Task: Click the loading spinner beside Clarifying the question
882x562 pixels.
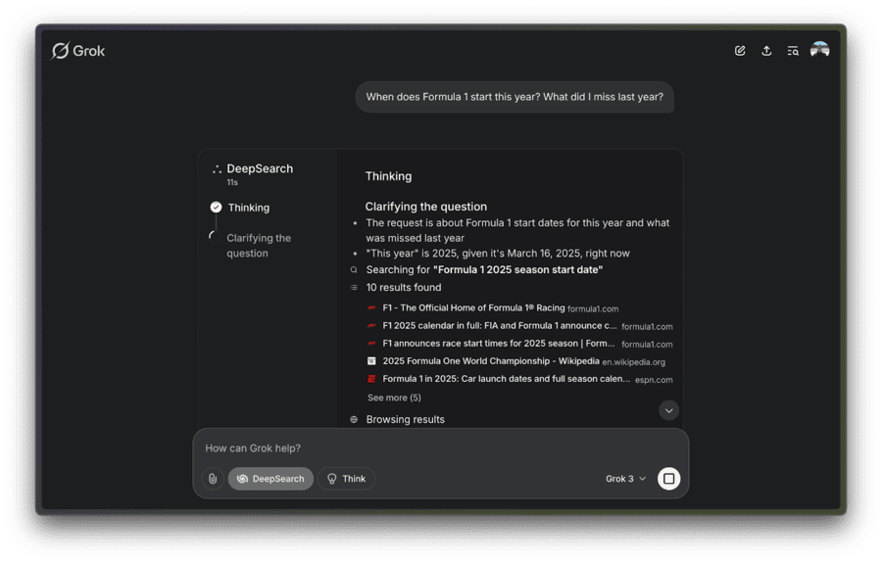Action: coord(214,237)
